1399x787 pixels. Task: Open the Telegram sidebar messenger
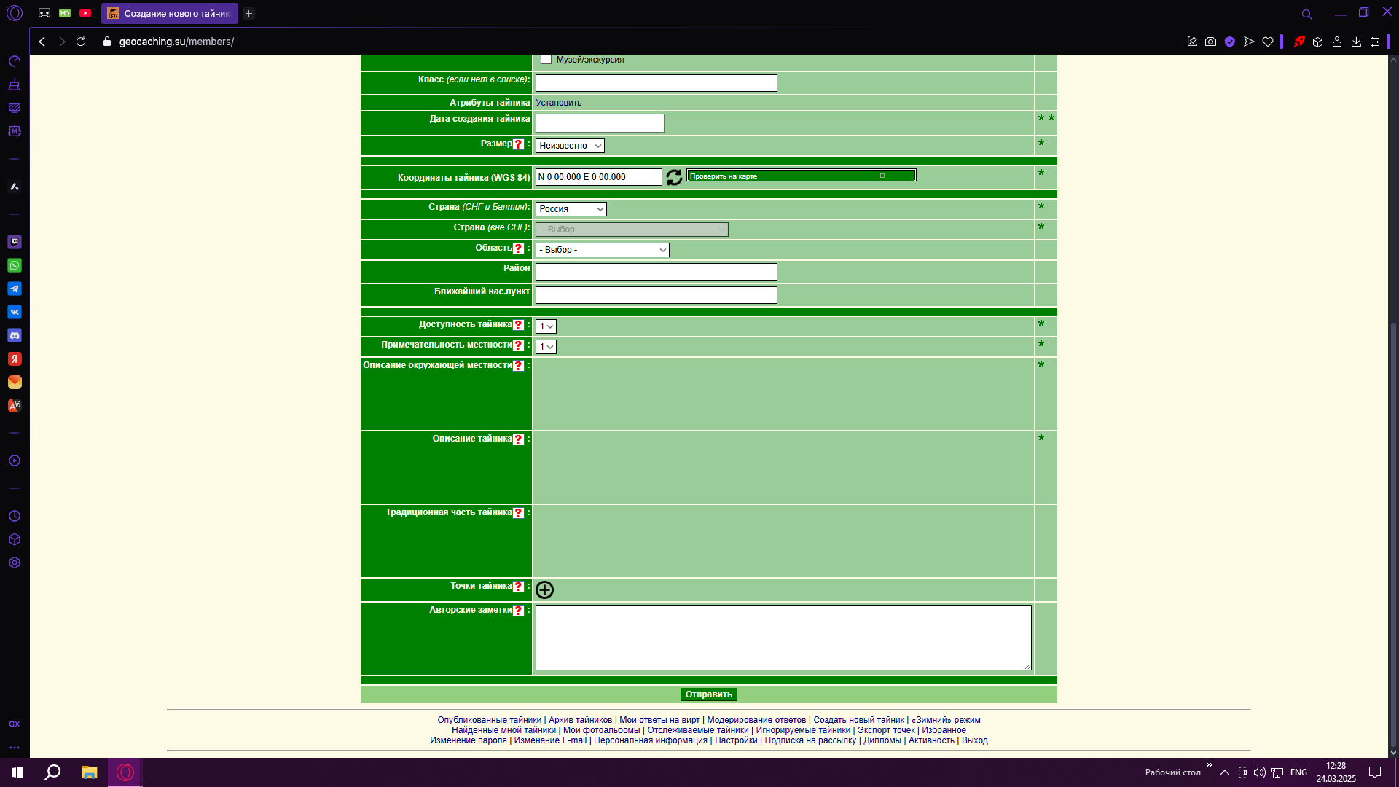pos(15,289)
